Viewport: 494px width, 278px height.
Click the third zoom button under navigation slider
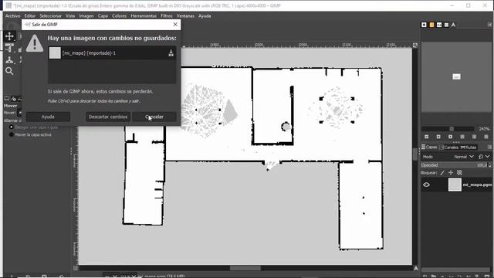[x=450, y=137]
